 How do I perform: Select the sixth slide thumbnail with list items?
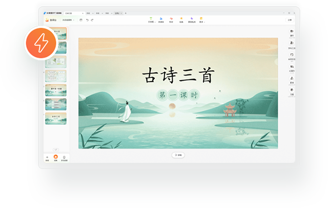pyautogui.click(x=56, y=104)
